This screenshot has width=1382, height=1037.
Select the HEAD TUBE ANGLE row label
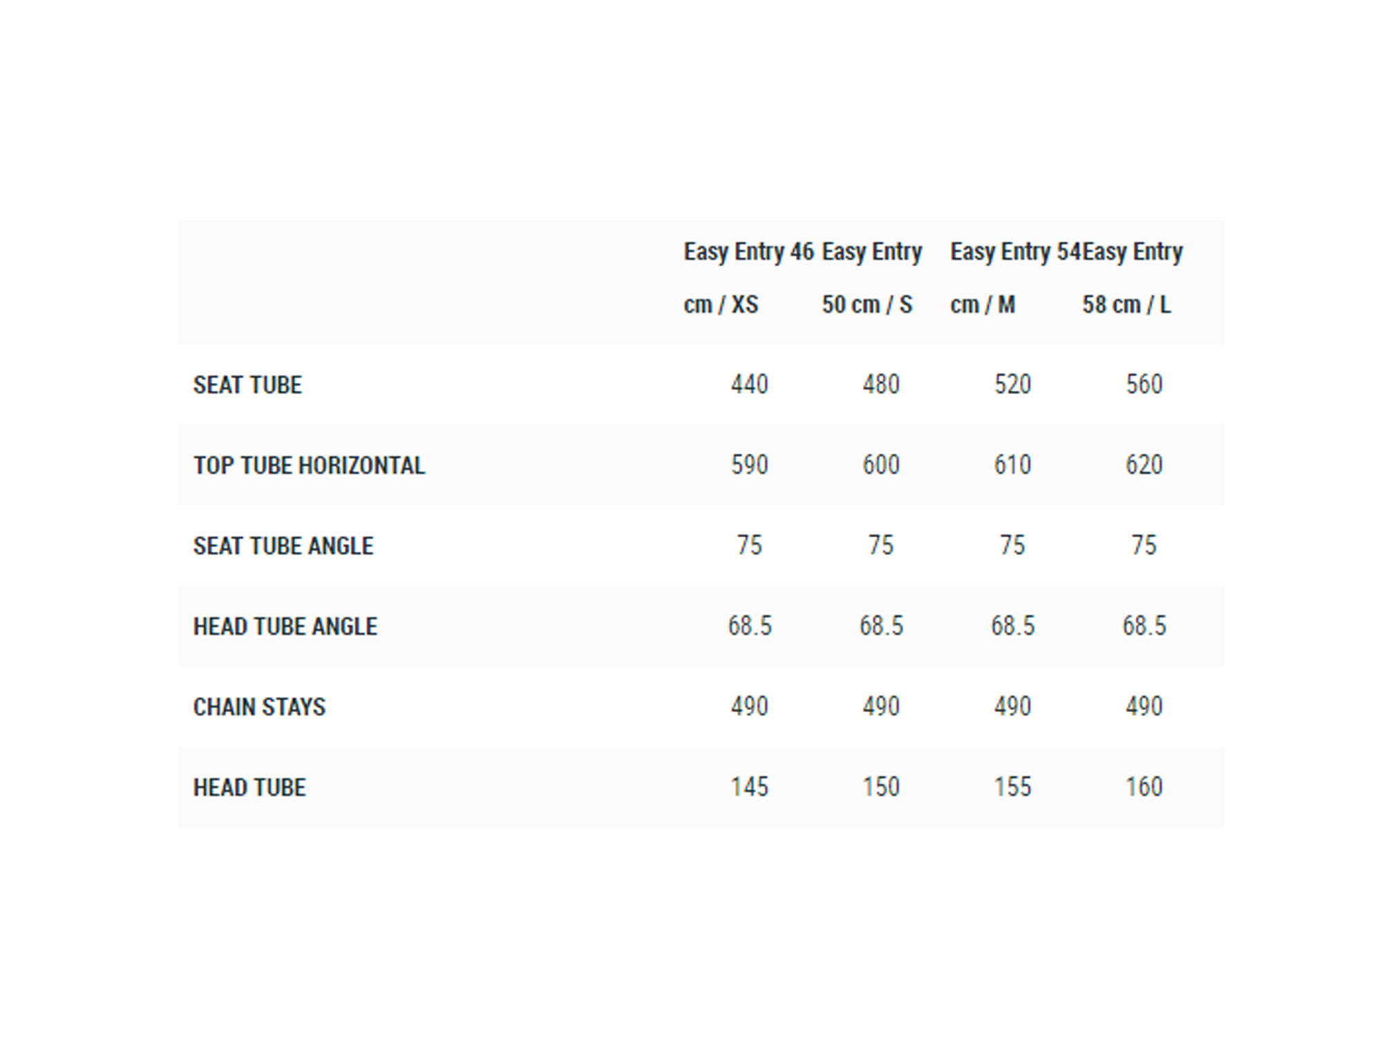click(285, 626)
